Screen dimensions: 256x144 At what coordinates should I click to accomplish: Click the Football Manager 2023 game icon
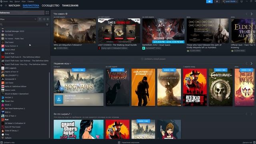(3, 31)
